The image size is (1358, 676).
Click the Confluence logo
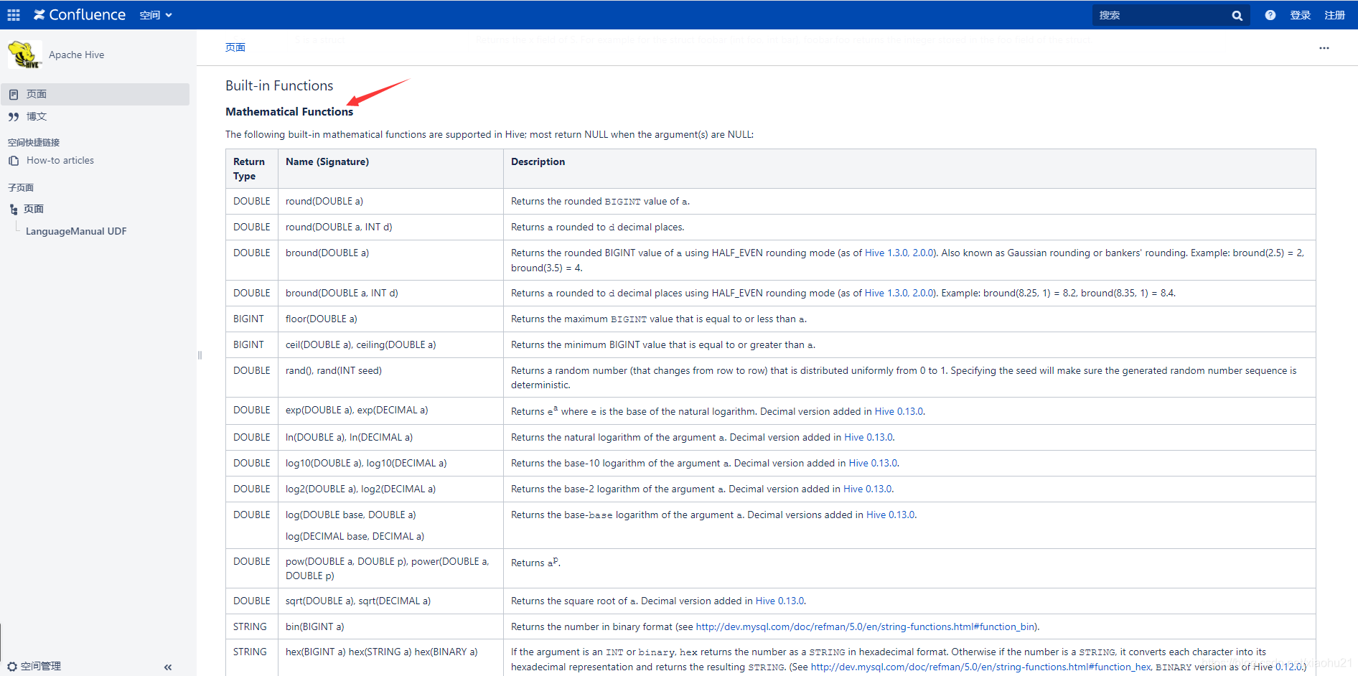pos(80,14)
